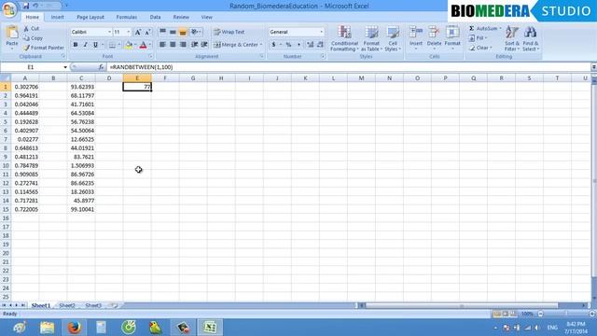Click AutoSum

[483, 29]
